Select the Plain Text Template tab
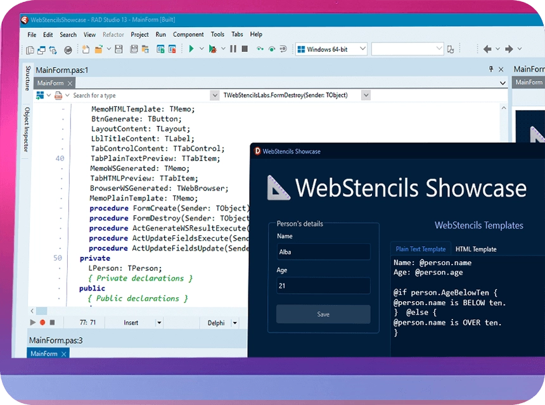 (x=420, y=249)
